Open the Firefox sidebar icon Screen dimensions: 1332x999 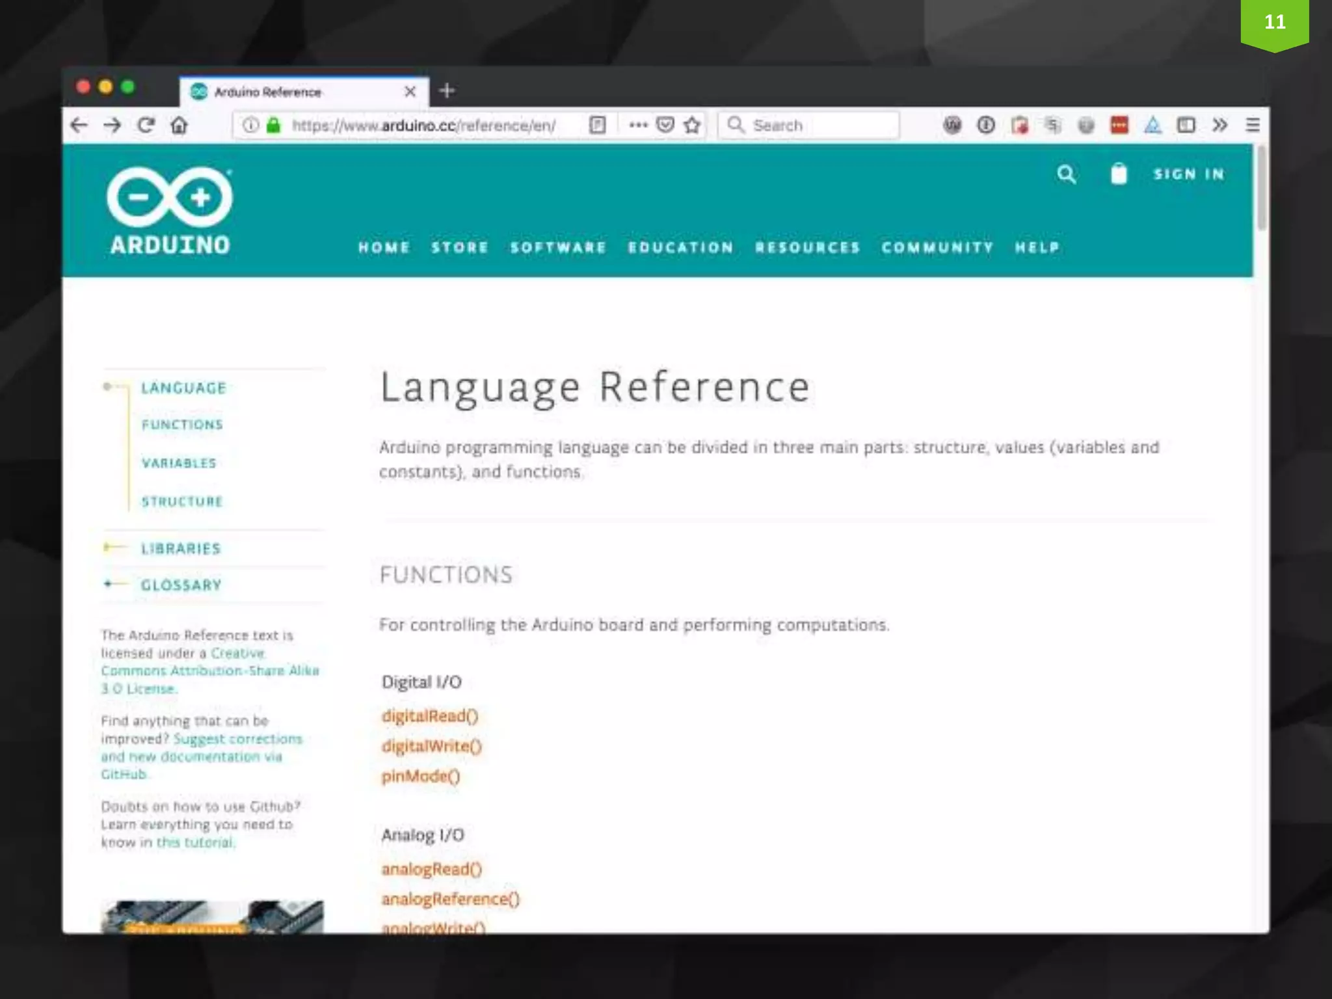click(1186, 125)
